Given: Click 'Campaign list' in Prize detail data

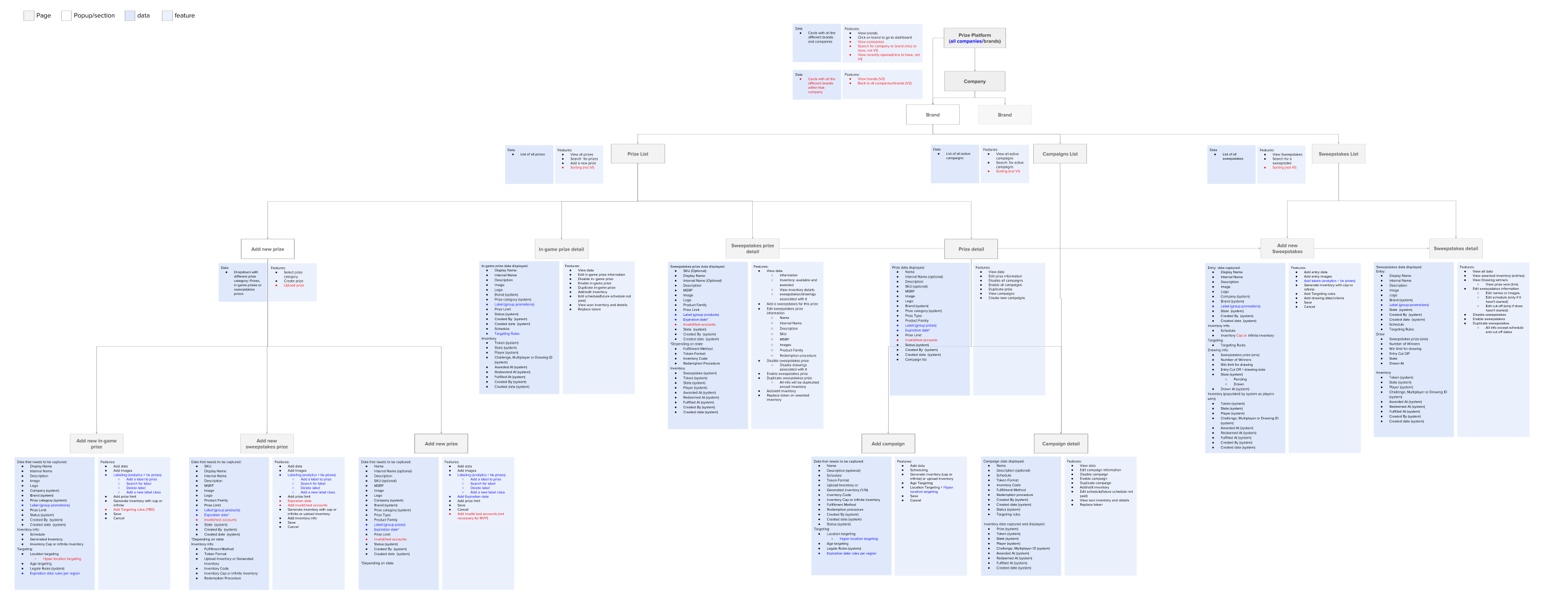Looking at the screenshot, I should tap(916, 360).
